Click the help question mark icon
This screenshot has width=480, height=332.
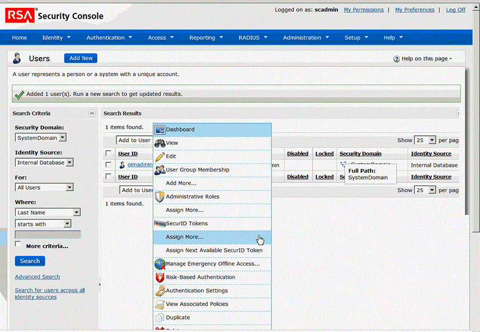click(x=397, y=59)
